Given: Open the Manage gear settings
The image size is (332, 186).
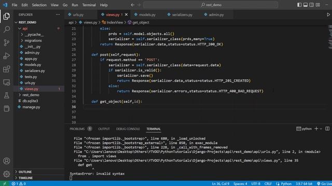Looking at the screenshot, I should 7,174.
